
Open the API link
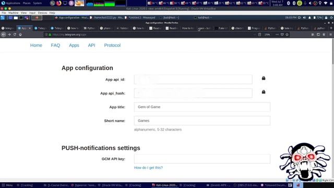pyautogui.click(x=92, y=45)
